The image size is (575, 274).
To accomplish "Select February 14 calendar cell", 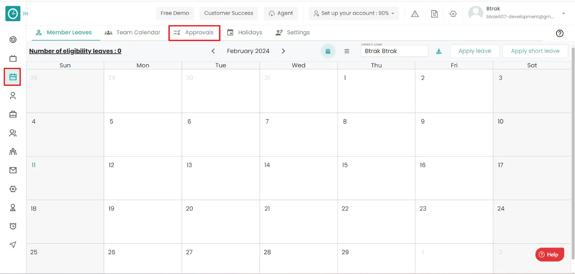I will [298, 178].
